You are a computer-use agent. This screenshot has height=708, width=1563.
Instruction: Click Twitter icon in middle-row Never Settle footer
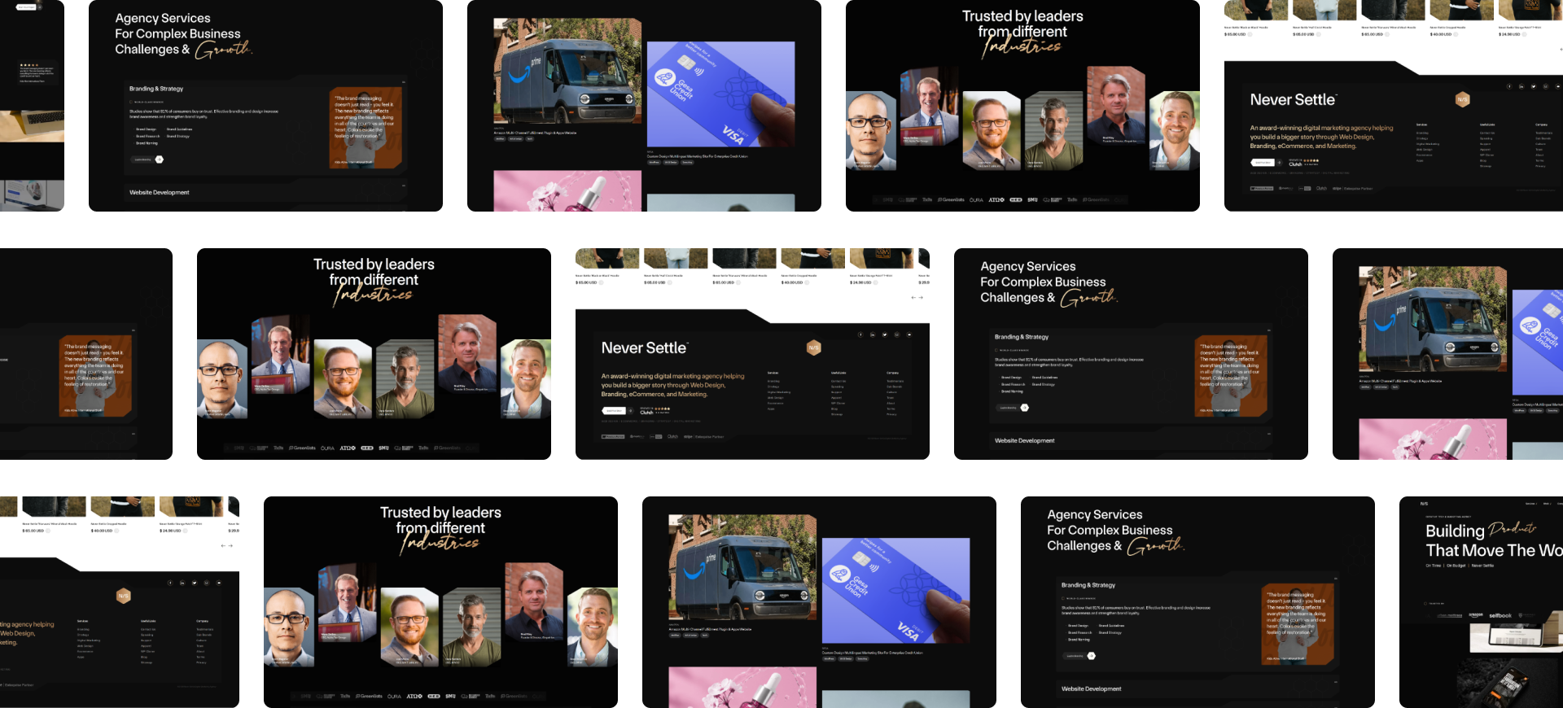pyautogui.click(x=885, y=334)
